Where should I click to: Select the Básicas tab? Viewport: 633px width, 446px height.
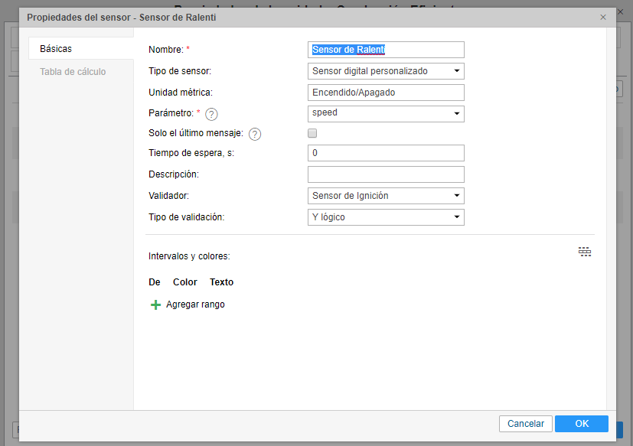coord(57,48)
